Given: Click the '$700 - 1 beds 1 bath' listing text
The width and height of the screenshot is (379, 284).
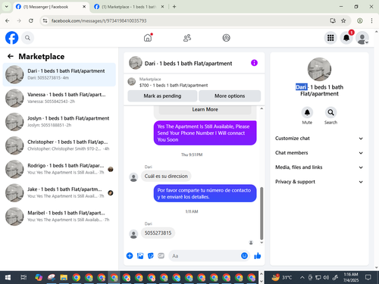Looking at the screenshot, I should tap(174, 86).
